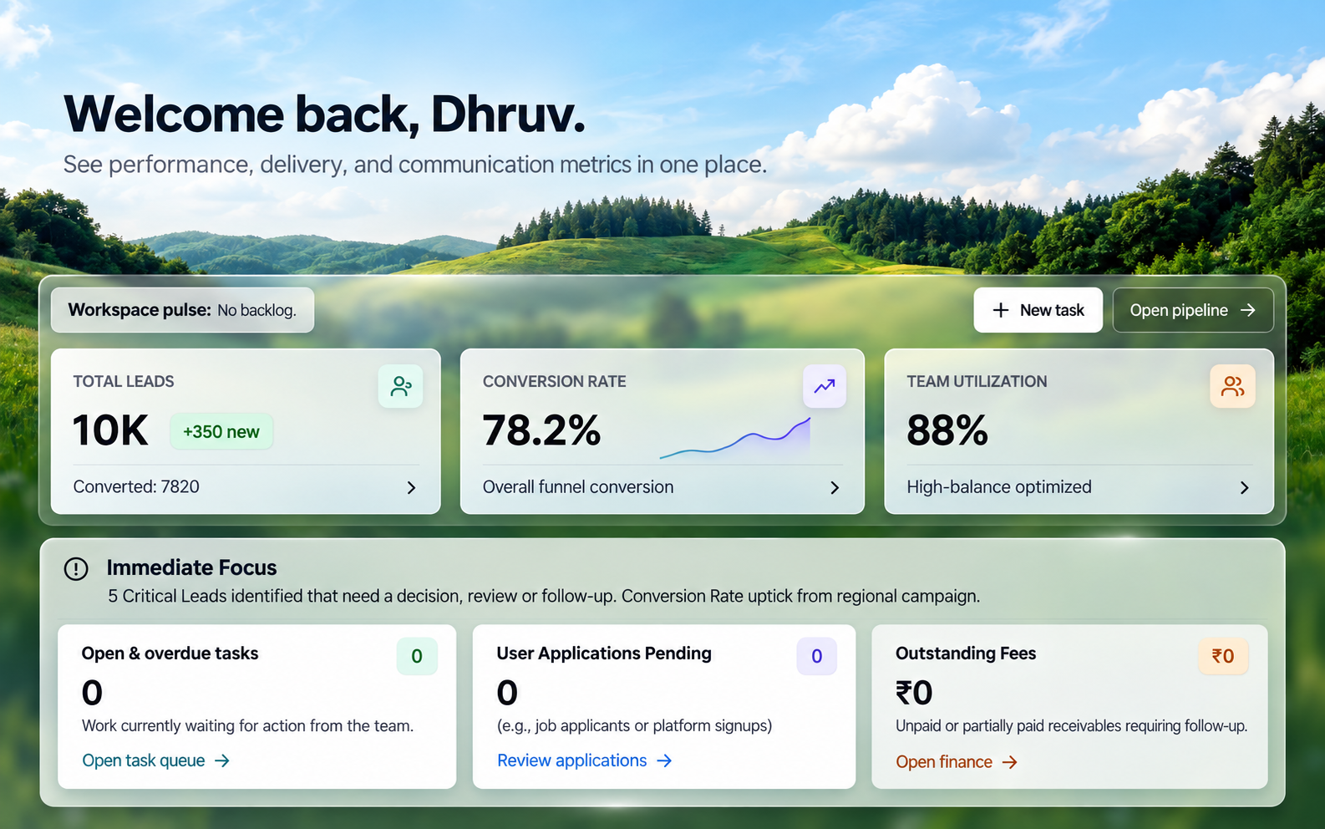Click the +350 new leads badge

221,432
